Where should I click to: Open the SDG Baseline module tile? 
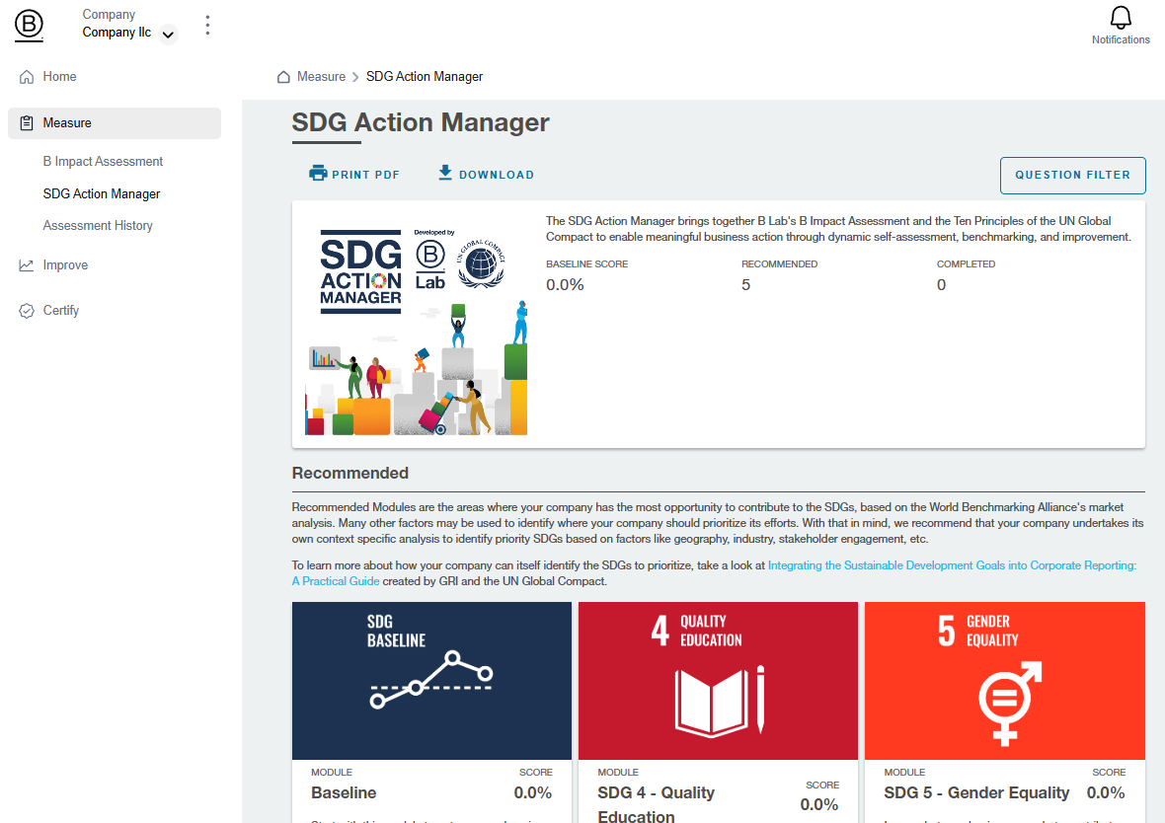point(431,680)
